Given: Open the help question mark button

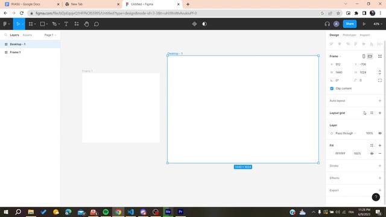Looking at the screenshot, I should pos(376,197).
